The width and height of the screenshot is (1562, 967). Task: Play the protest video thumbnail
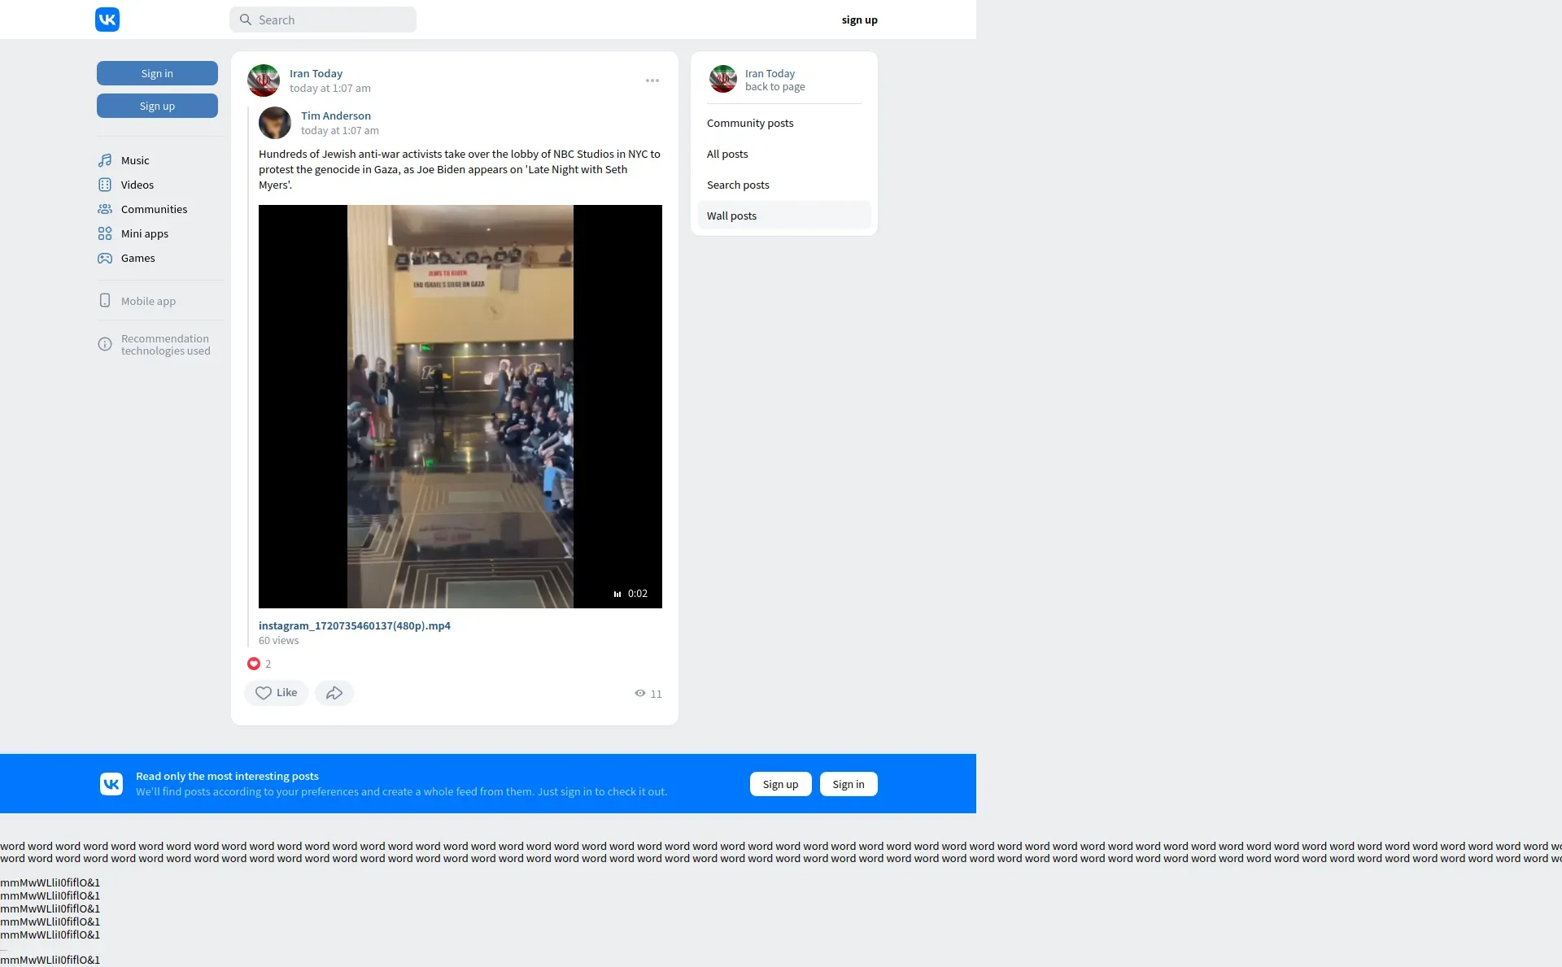[460, 407]
